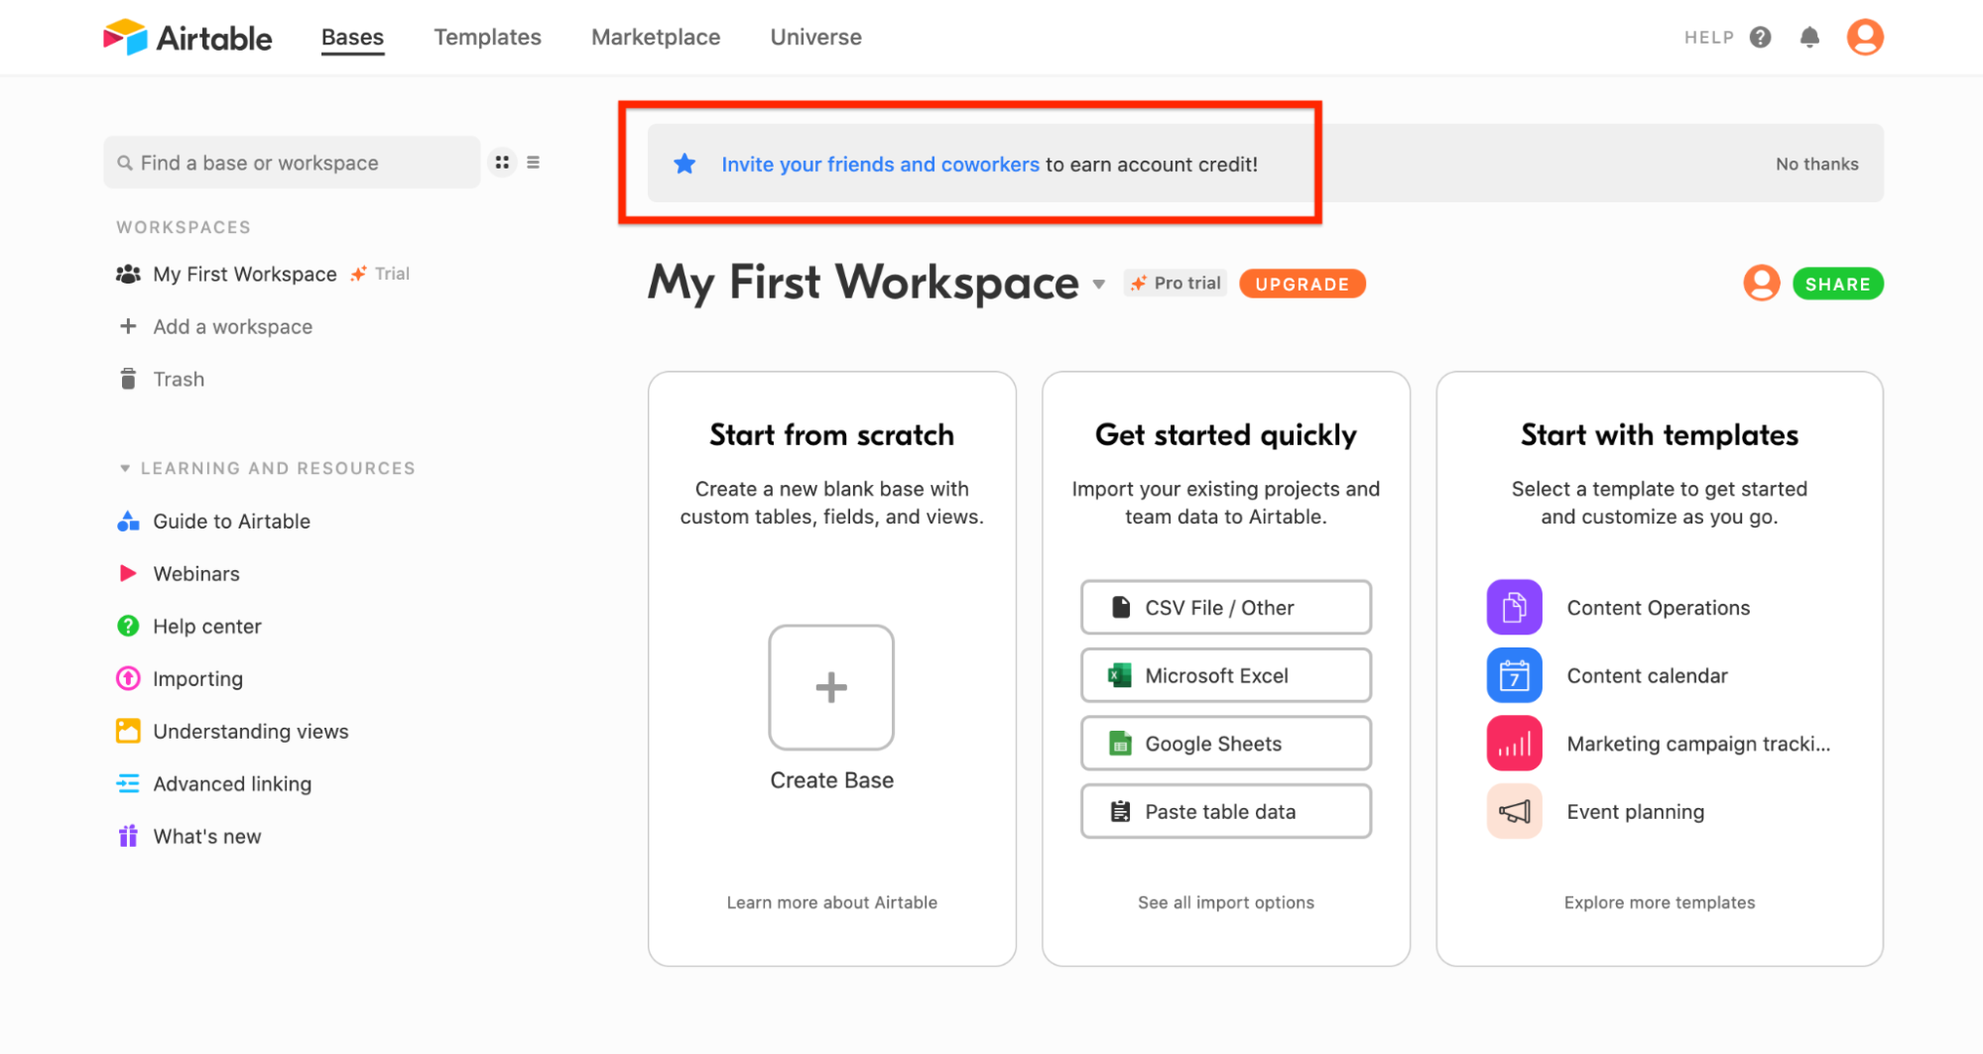
Task: Open account avatar menu in header
Action: pos(1864,38)
